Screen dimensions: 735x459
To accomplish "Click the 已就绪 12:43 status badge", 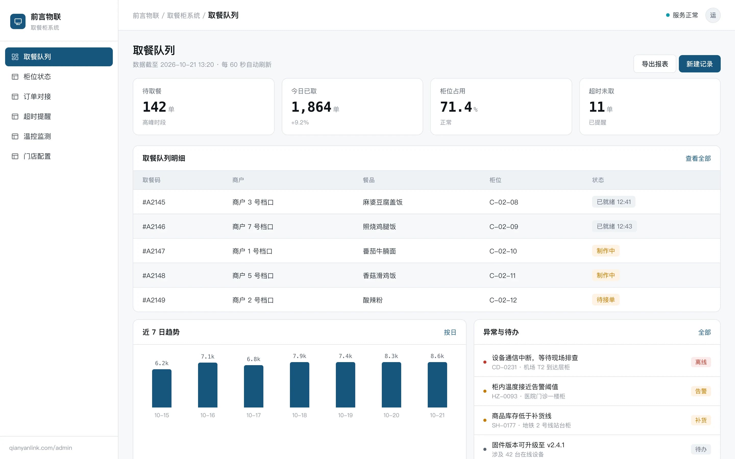I will click(614, 226).
